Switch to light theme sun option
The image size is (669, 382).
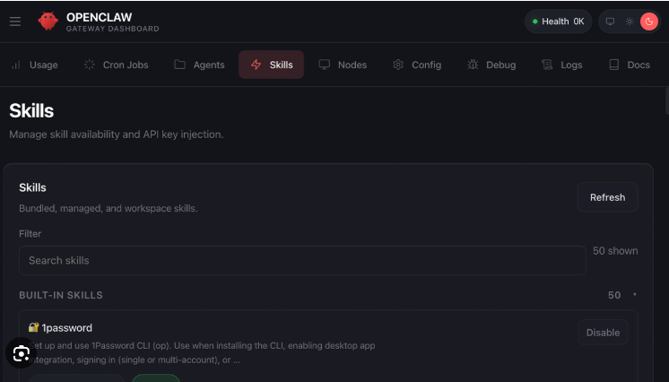(630, 22)
